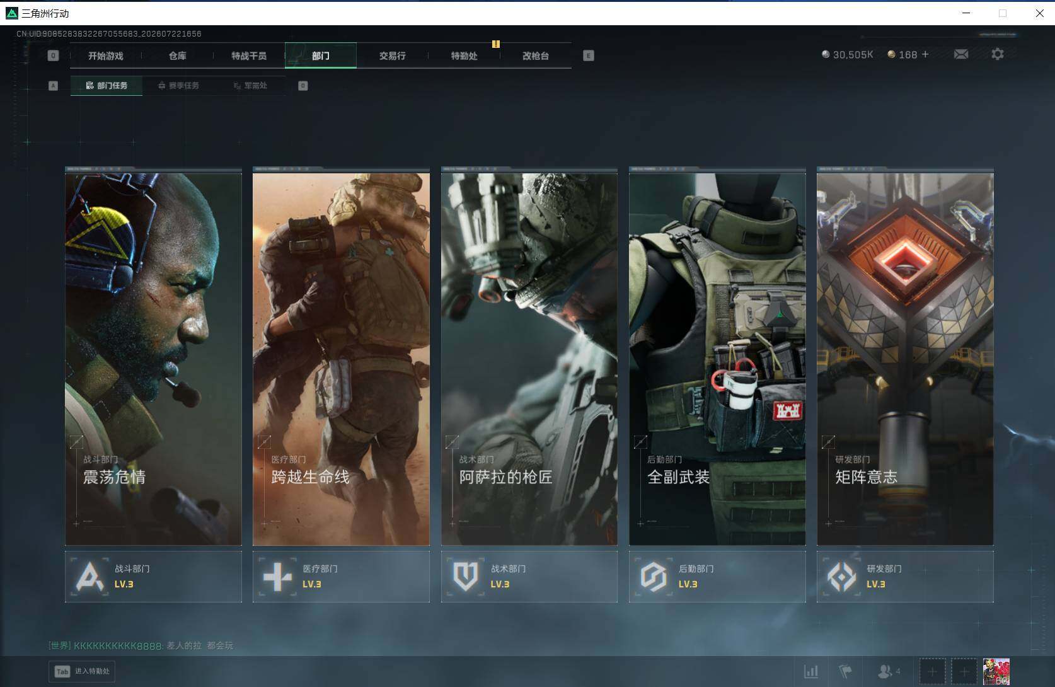
Task: Click the world chat message line
Action: 141,645
